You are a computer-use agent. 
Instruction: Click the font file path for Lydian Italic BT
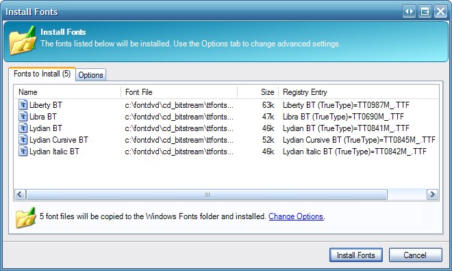(x=179, y=152)
